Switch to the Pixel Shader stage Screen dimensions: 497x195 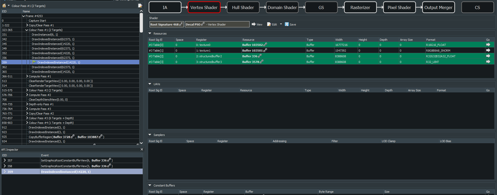pyautogui.click(x=399, y=7)
